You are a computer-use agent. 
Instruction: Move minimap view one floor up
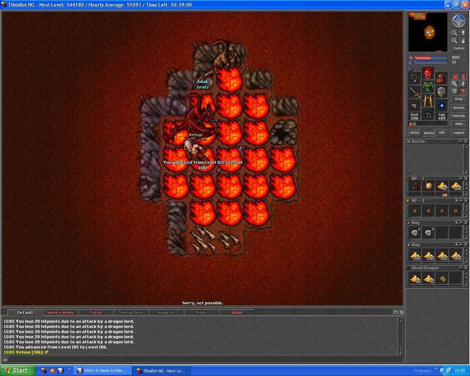point(463,33)
